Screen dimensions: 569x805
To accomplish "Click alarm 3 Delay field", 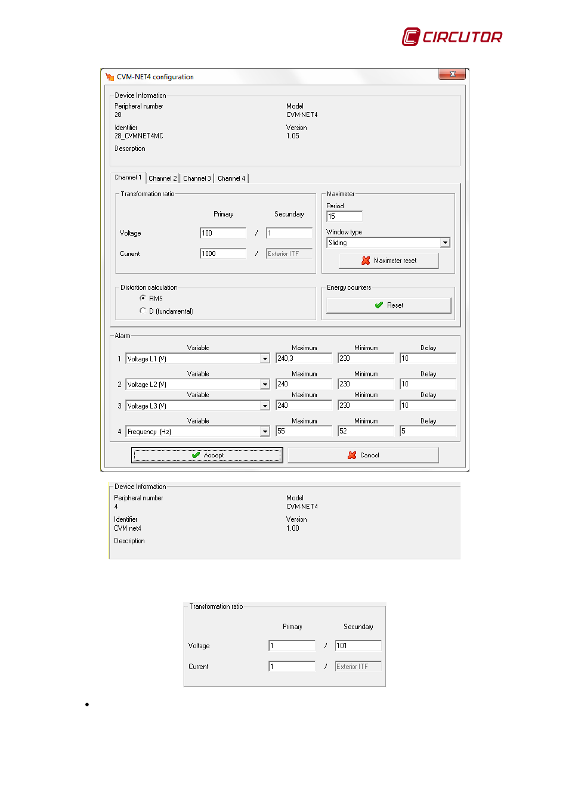I will click(x=428, y=405).
